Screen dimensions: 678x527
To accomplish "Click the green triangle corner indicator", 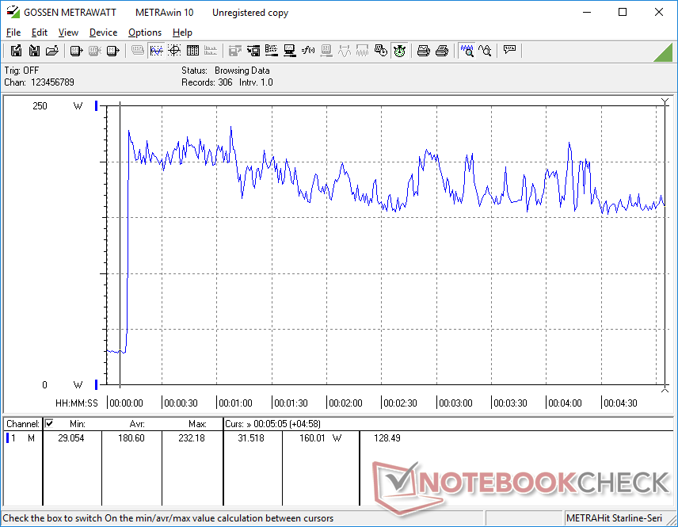I will [665, 53].
